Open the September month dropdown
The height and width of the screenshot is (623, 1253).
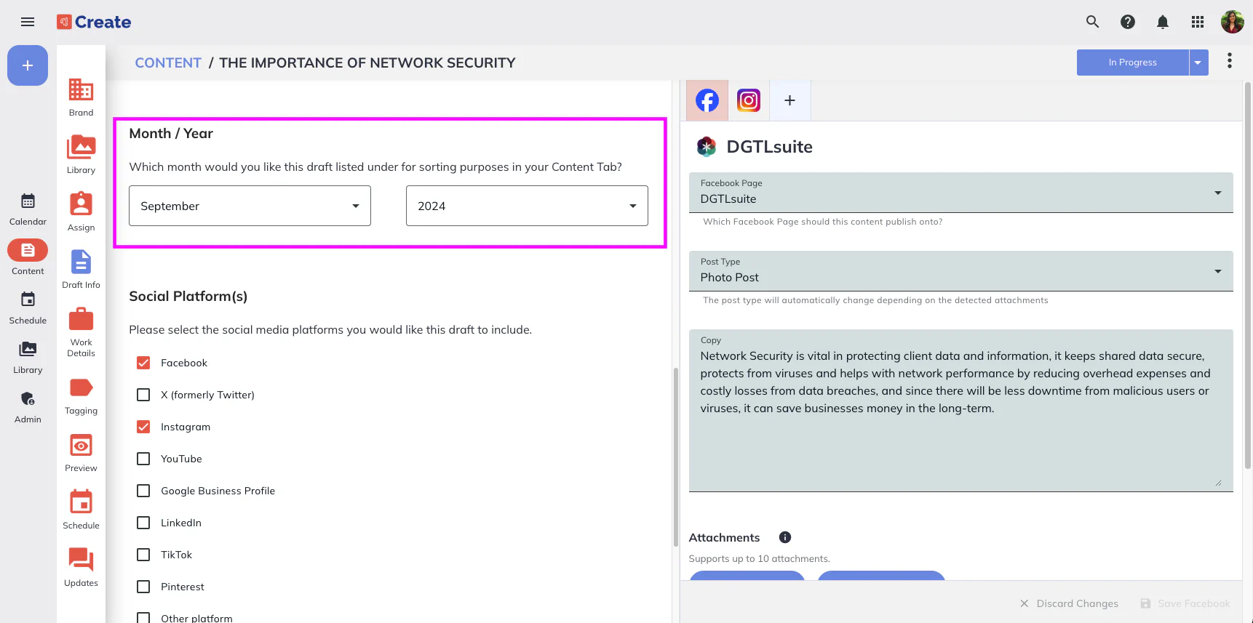(250, 206)
